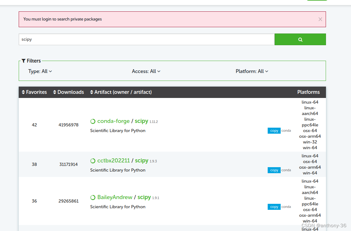The height and width of the screenshot is (231, 351).
Task: Select the favorites value 42
Action: [x=34, y=125]
